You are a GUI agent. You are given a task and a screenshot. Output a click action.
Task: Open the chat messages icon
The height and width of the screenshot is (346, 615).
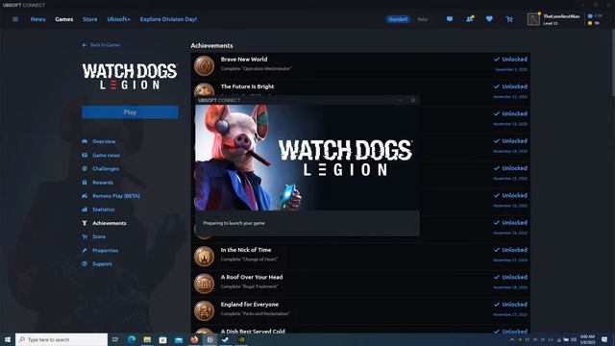click(450, 19)
